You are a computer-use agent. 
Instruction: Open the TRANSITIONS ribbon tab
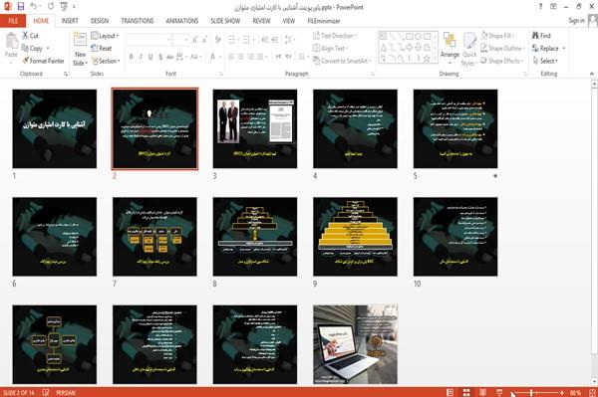138,21
